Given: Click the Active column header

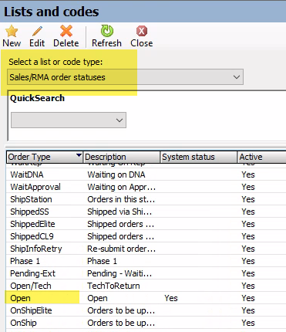Looking at the screenshot, I should 261,157.
